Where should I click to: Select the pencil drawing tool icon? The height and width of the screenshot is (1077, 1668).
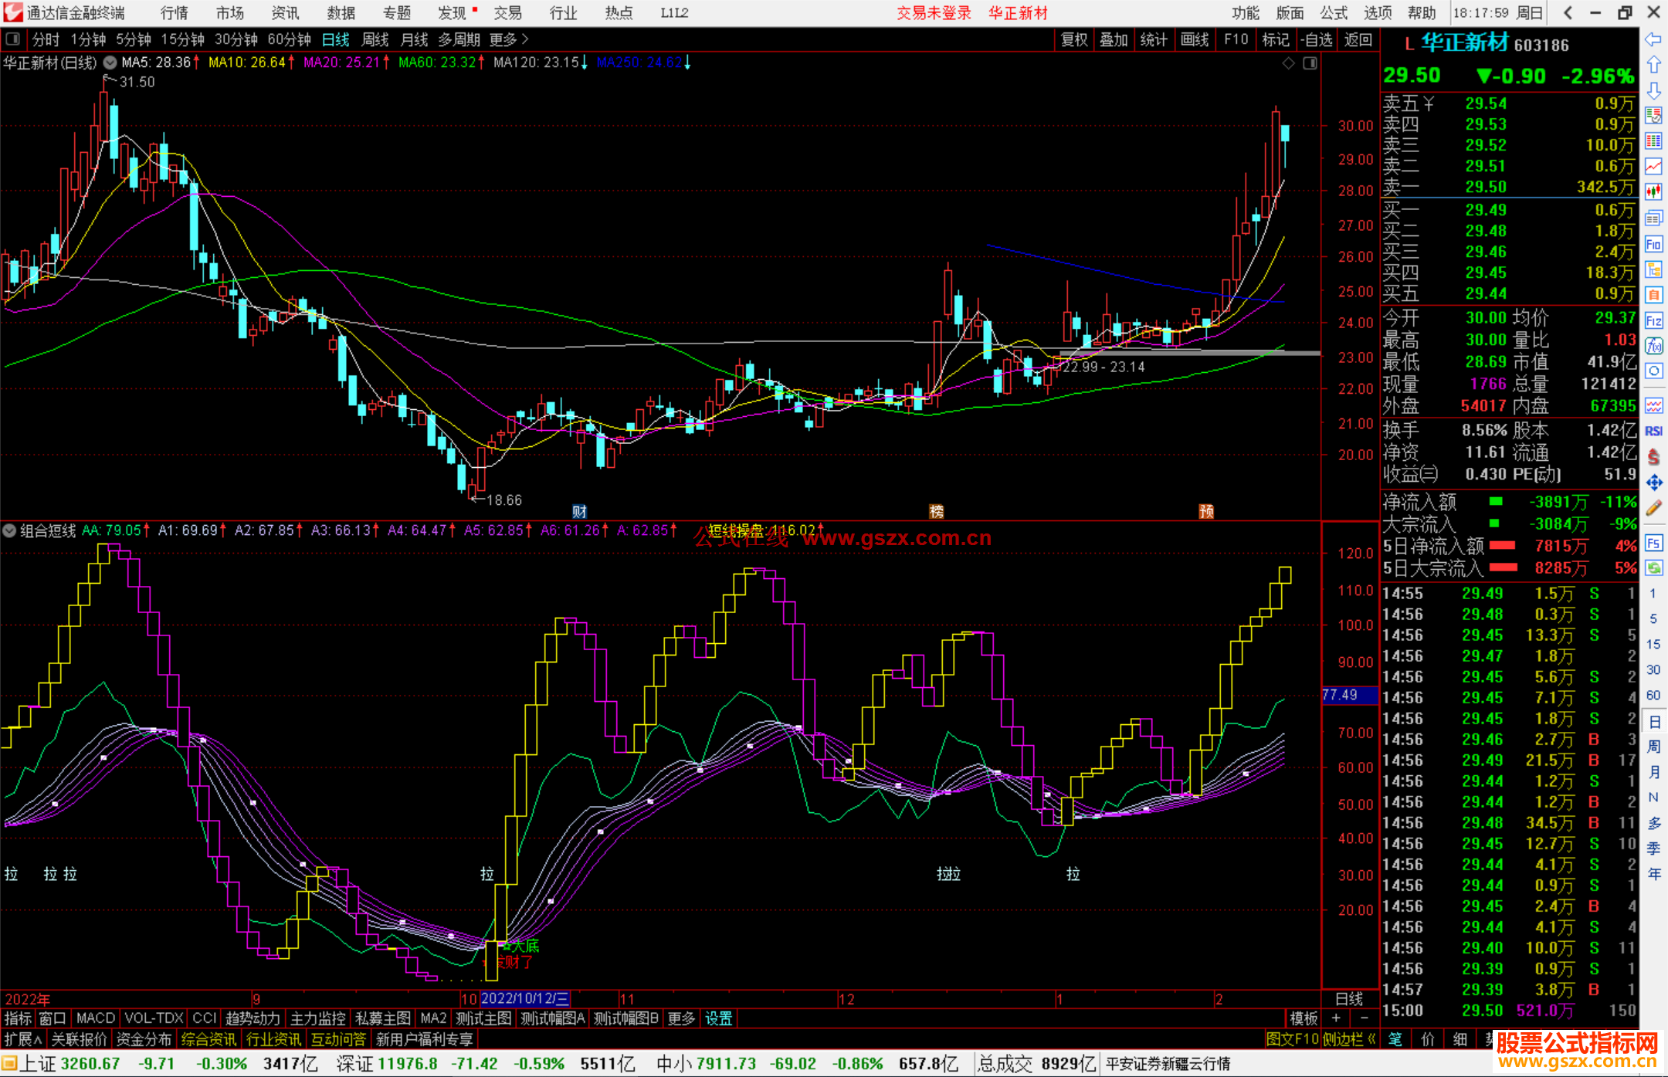pos(1653,508)
